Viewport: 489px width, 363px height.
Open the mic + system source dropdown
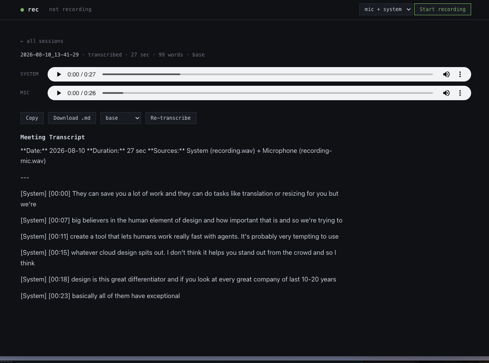(x=386, y=9)
